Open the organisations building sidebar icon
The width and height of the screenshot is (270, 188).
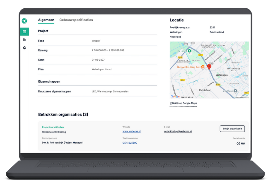pyautogui.click(x=24, y=40)
